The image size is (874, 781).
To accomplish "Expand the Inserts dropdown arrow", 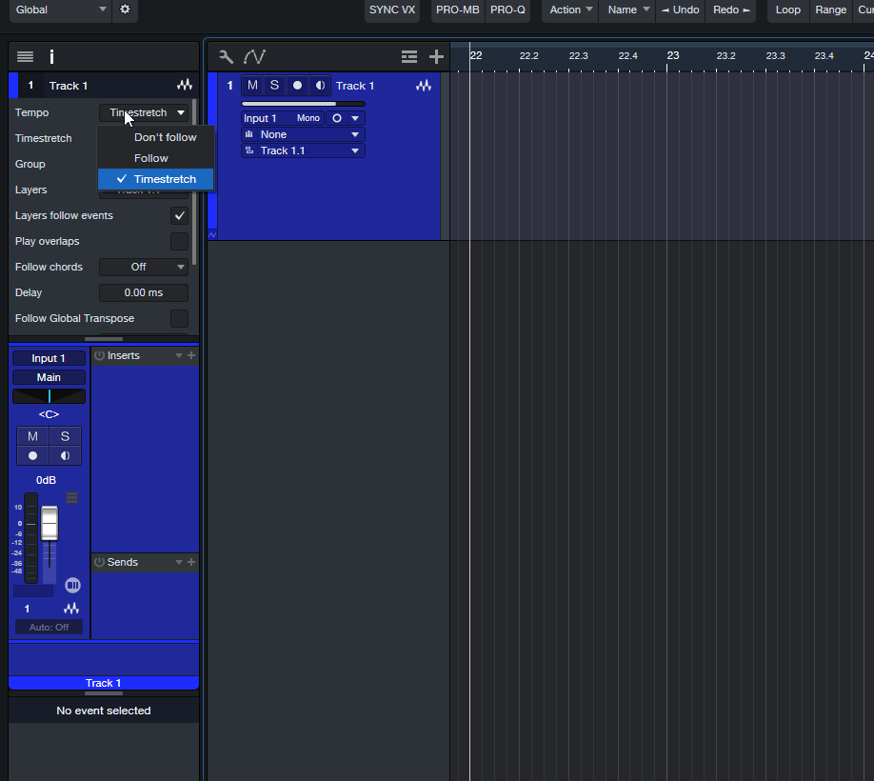I will [x=179, y=355].
